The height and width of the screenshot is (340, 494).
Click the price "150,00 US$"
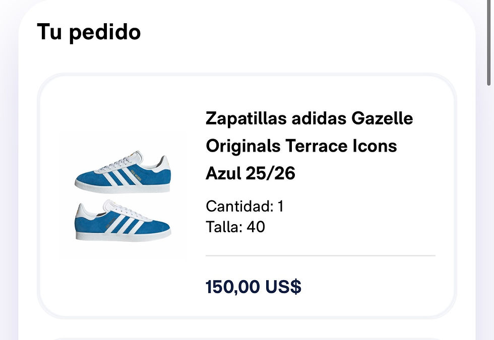[x=253, y=287]
